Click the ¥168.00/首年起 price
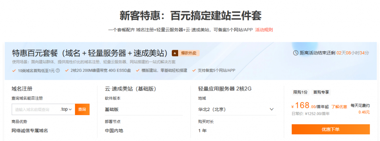Screen dimensions: 380x141 [x=310, y=106]
